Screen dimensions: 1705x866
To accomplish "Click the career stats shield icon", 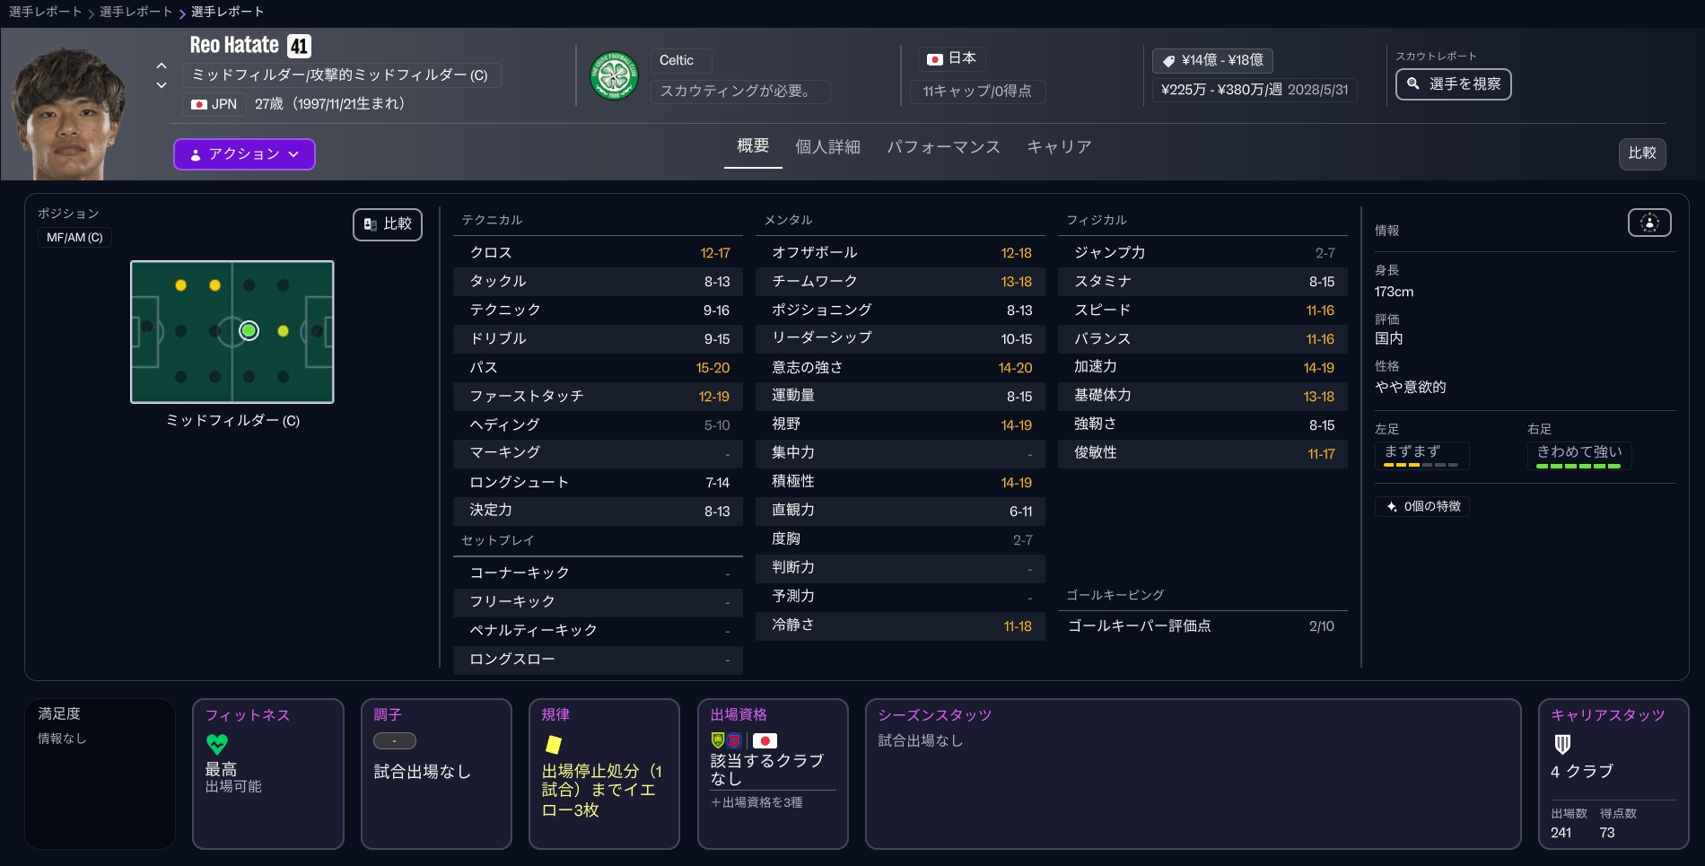I will 1562,744.
